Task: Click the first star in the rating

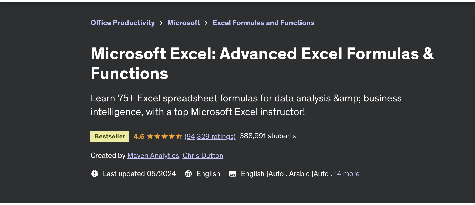Action: pyautogui.click(x=151, y=136)
